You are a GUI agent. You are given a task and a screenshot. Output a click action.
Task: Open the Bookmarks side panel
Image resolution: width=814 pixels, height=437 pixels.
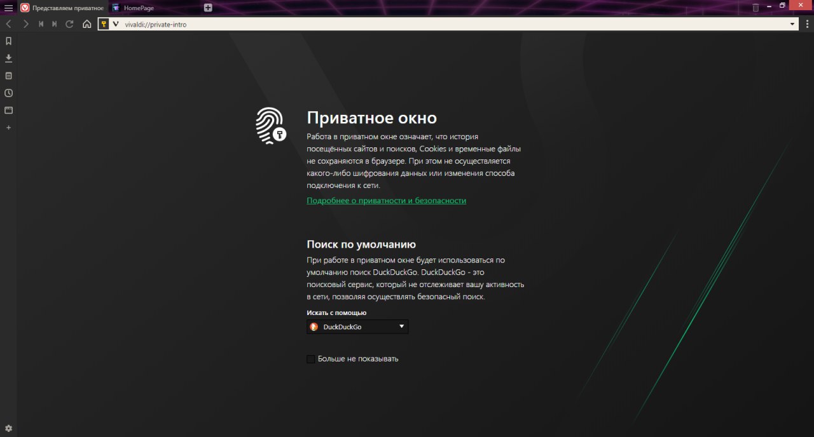[9, 41]
